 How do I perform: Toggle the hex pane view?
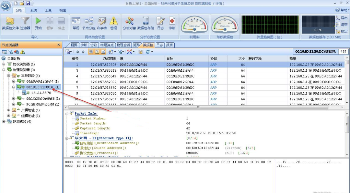pos(103,52)
